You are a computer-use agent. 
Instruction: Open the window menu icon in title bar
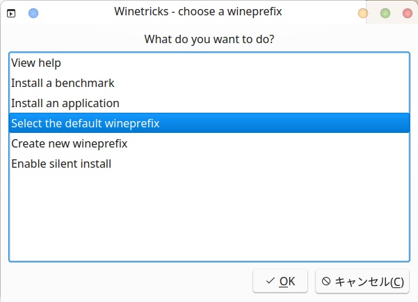coord(11,13)
